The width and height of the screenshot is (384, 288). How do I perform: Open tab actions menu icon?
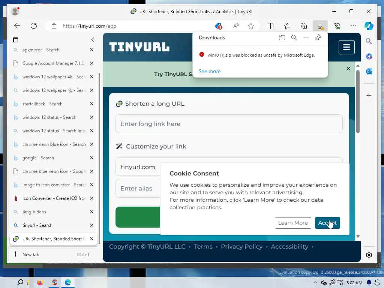(15, 40)
